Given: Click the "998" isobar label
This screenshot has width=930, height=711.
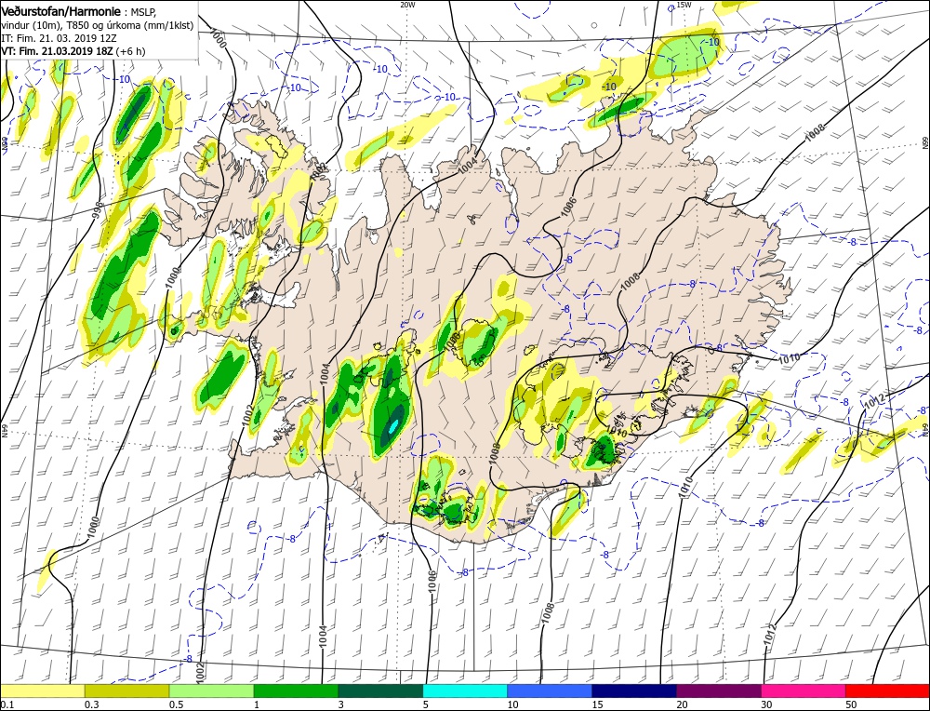Looking at the screenshot, I should pyautogui.click(x=100, y=211).
